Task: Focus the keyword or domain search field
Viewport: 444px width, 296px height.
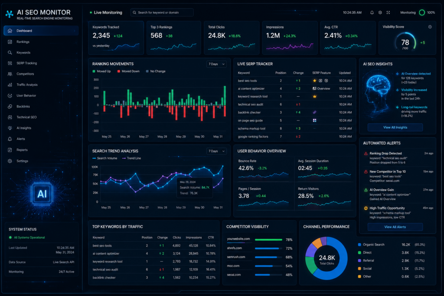Action: [x=162, y=13]
